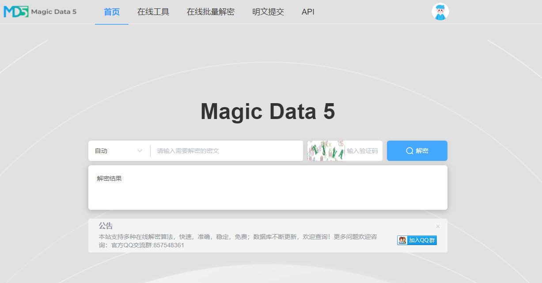Click the 解密结果 result label

pyautogui.click(x=109, y=179)
